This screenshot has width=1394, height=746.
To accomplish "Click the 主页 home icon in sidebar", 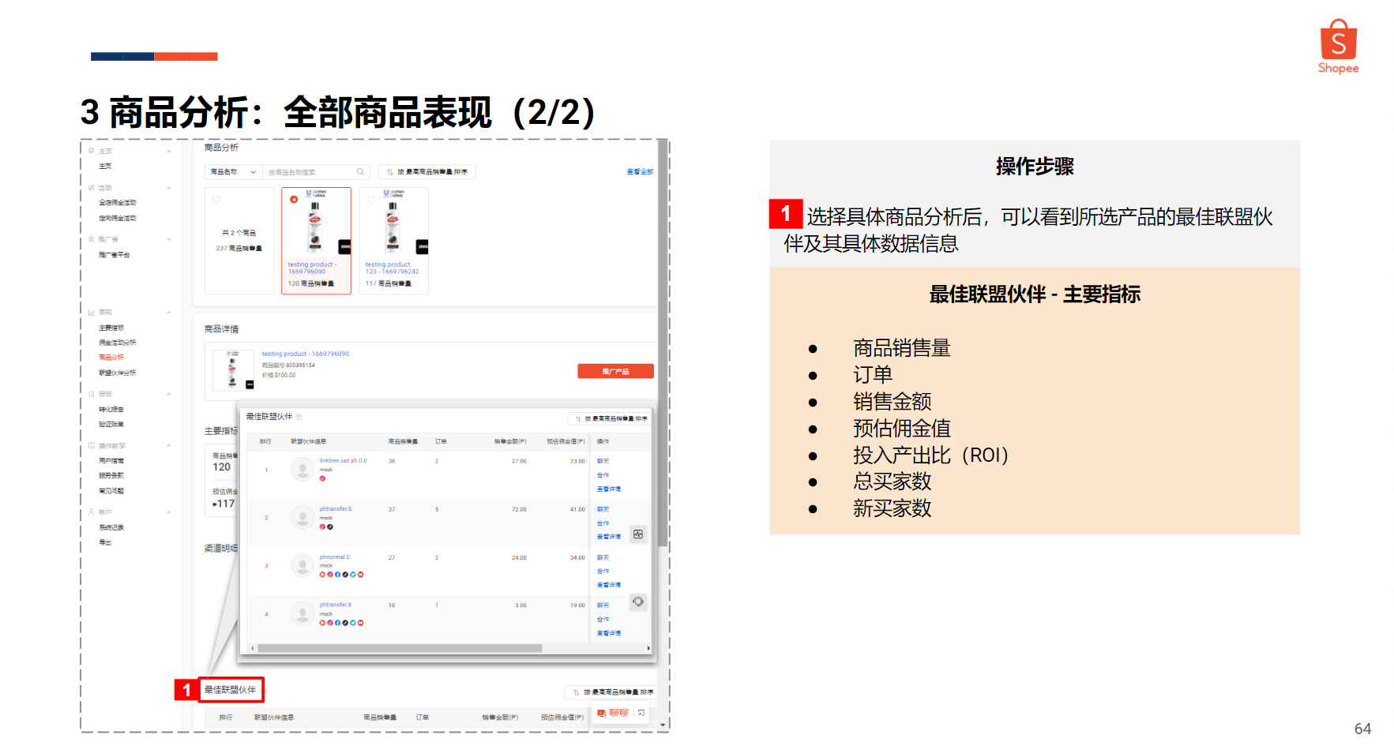I will pyautogui.click(x=92, y=151).
